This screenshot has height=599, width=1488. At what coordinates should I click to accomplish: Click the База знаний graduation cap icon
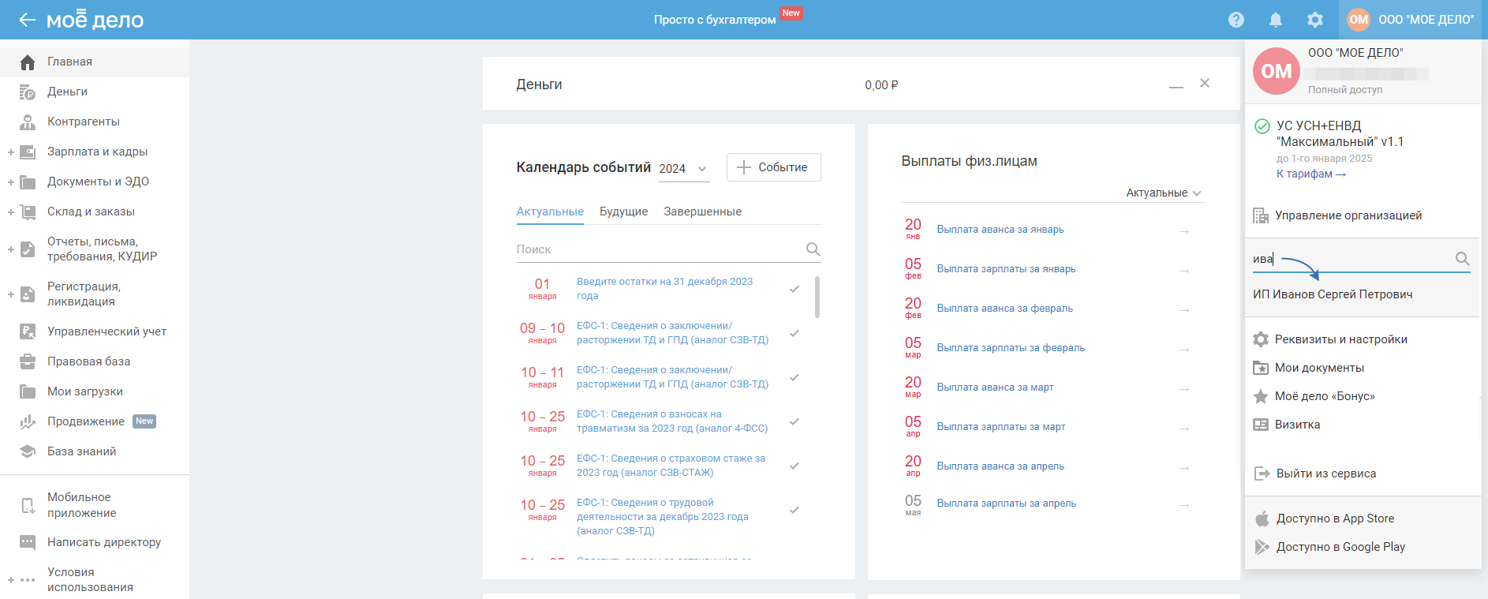coord(28,451)
